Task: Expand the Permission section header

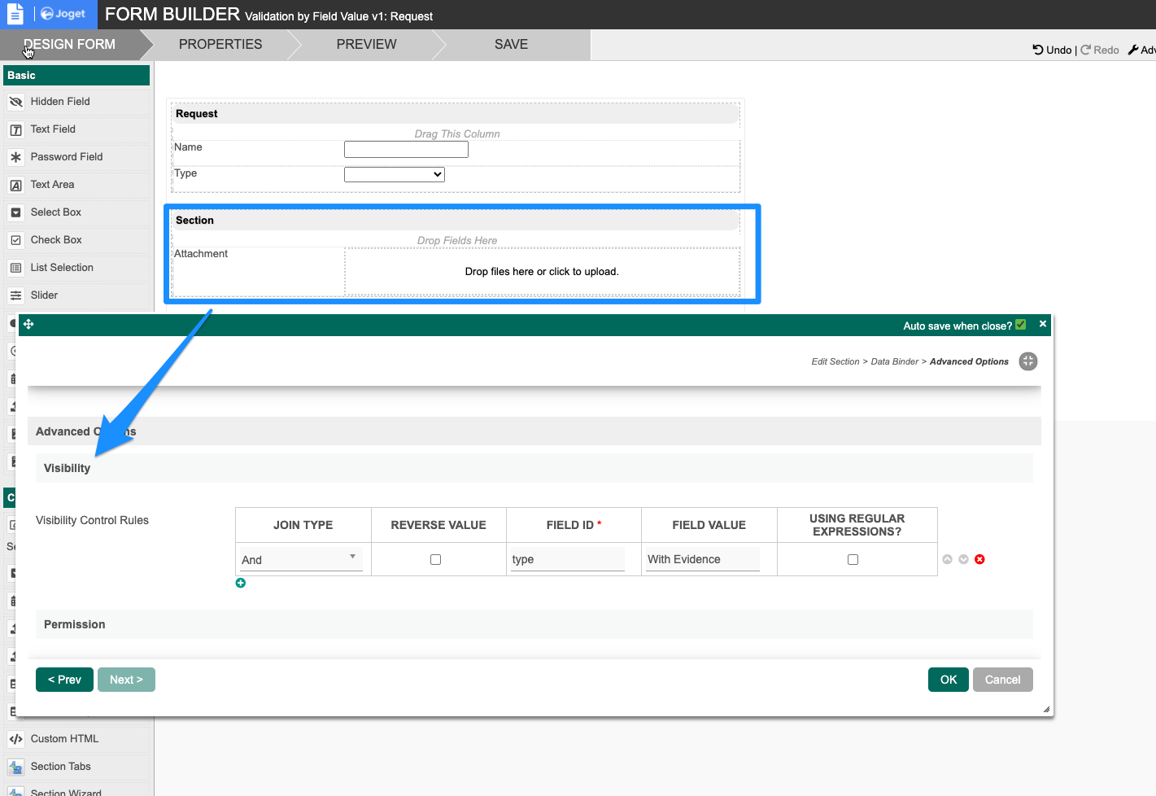Action: pos(75,624)
